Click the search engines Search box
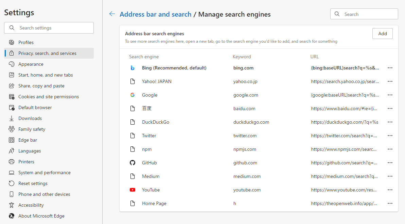 coord(364,14)
